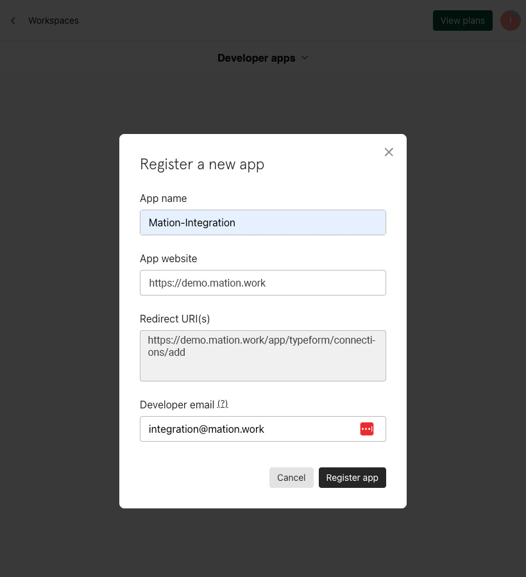Viewport: 526px width, 577px height.
Task: Click the Developer apps heading
Action: pos(256,58)
